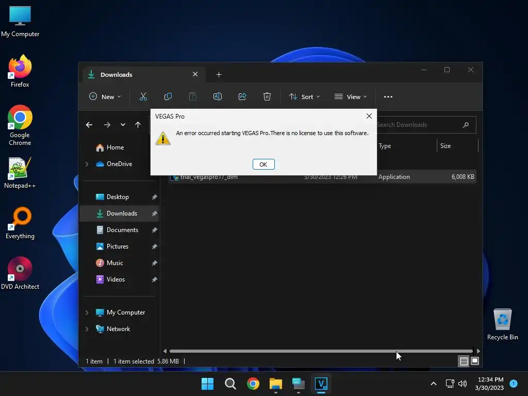Add a new Explorer tab

coord(219,74)
